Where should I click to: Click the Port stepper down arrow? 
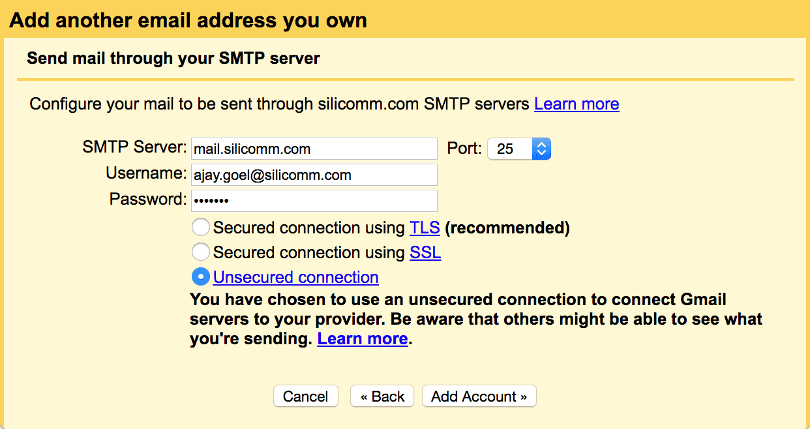click(541, 153)
